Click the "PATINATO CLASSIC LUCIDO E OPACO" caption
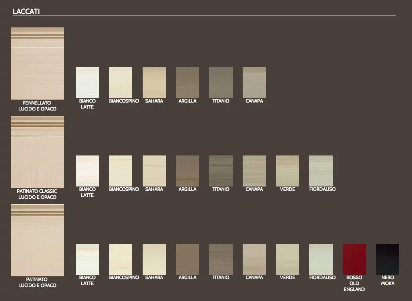 pyautogui.click(x=37, y=194)
